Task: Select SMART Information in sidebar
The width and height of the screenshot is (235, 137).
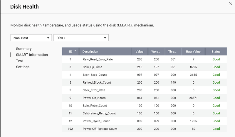Action: [x=32, y=55]
